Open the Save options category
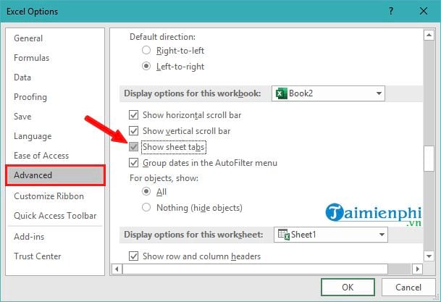Screen dimensions: 441x302 [x=22, y=117]
